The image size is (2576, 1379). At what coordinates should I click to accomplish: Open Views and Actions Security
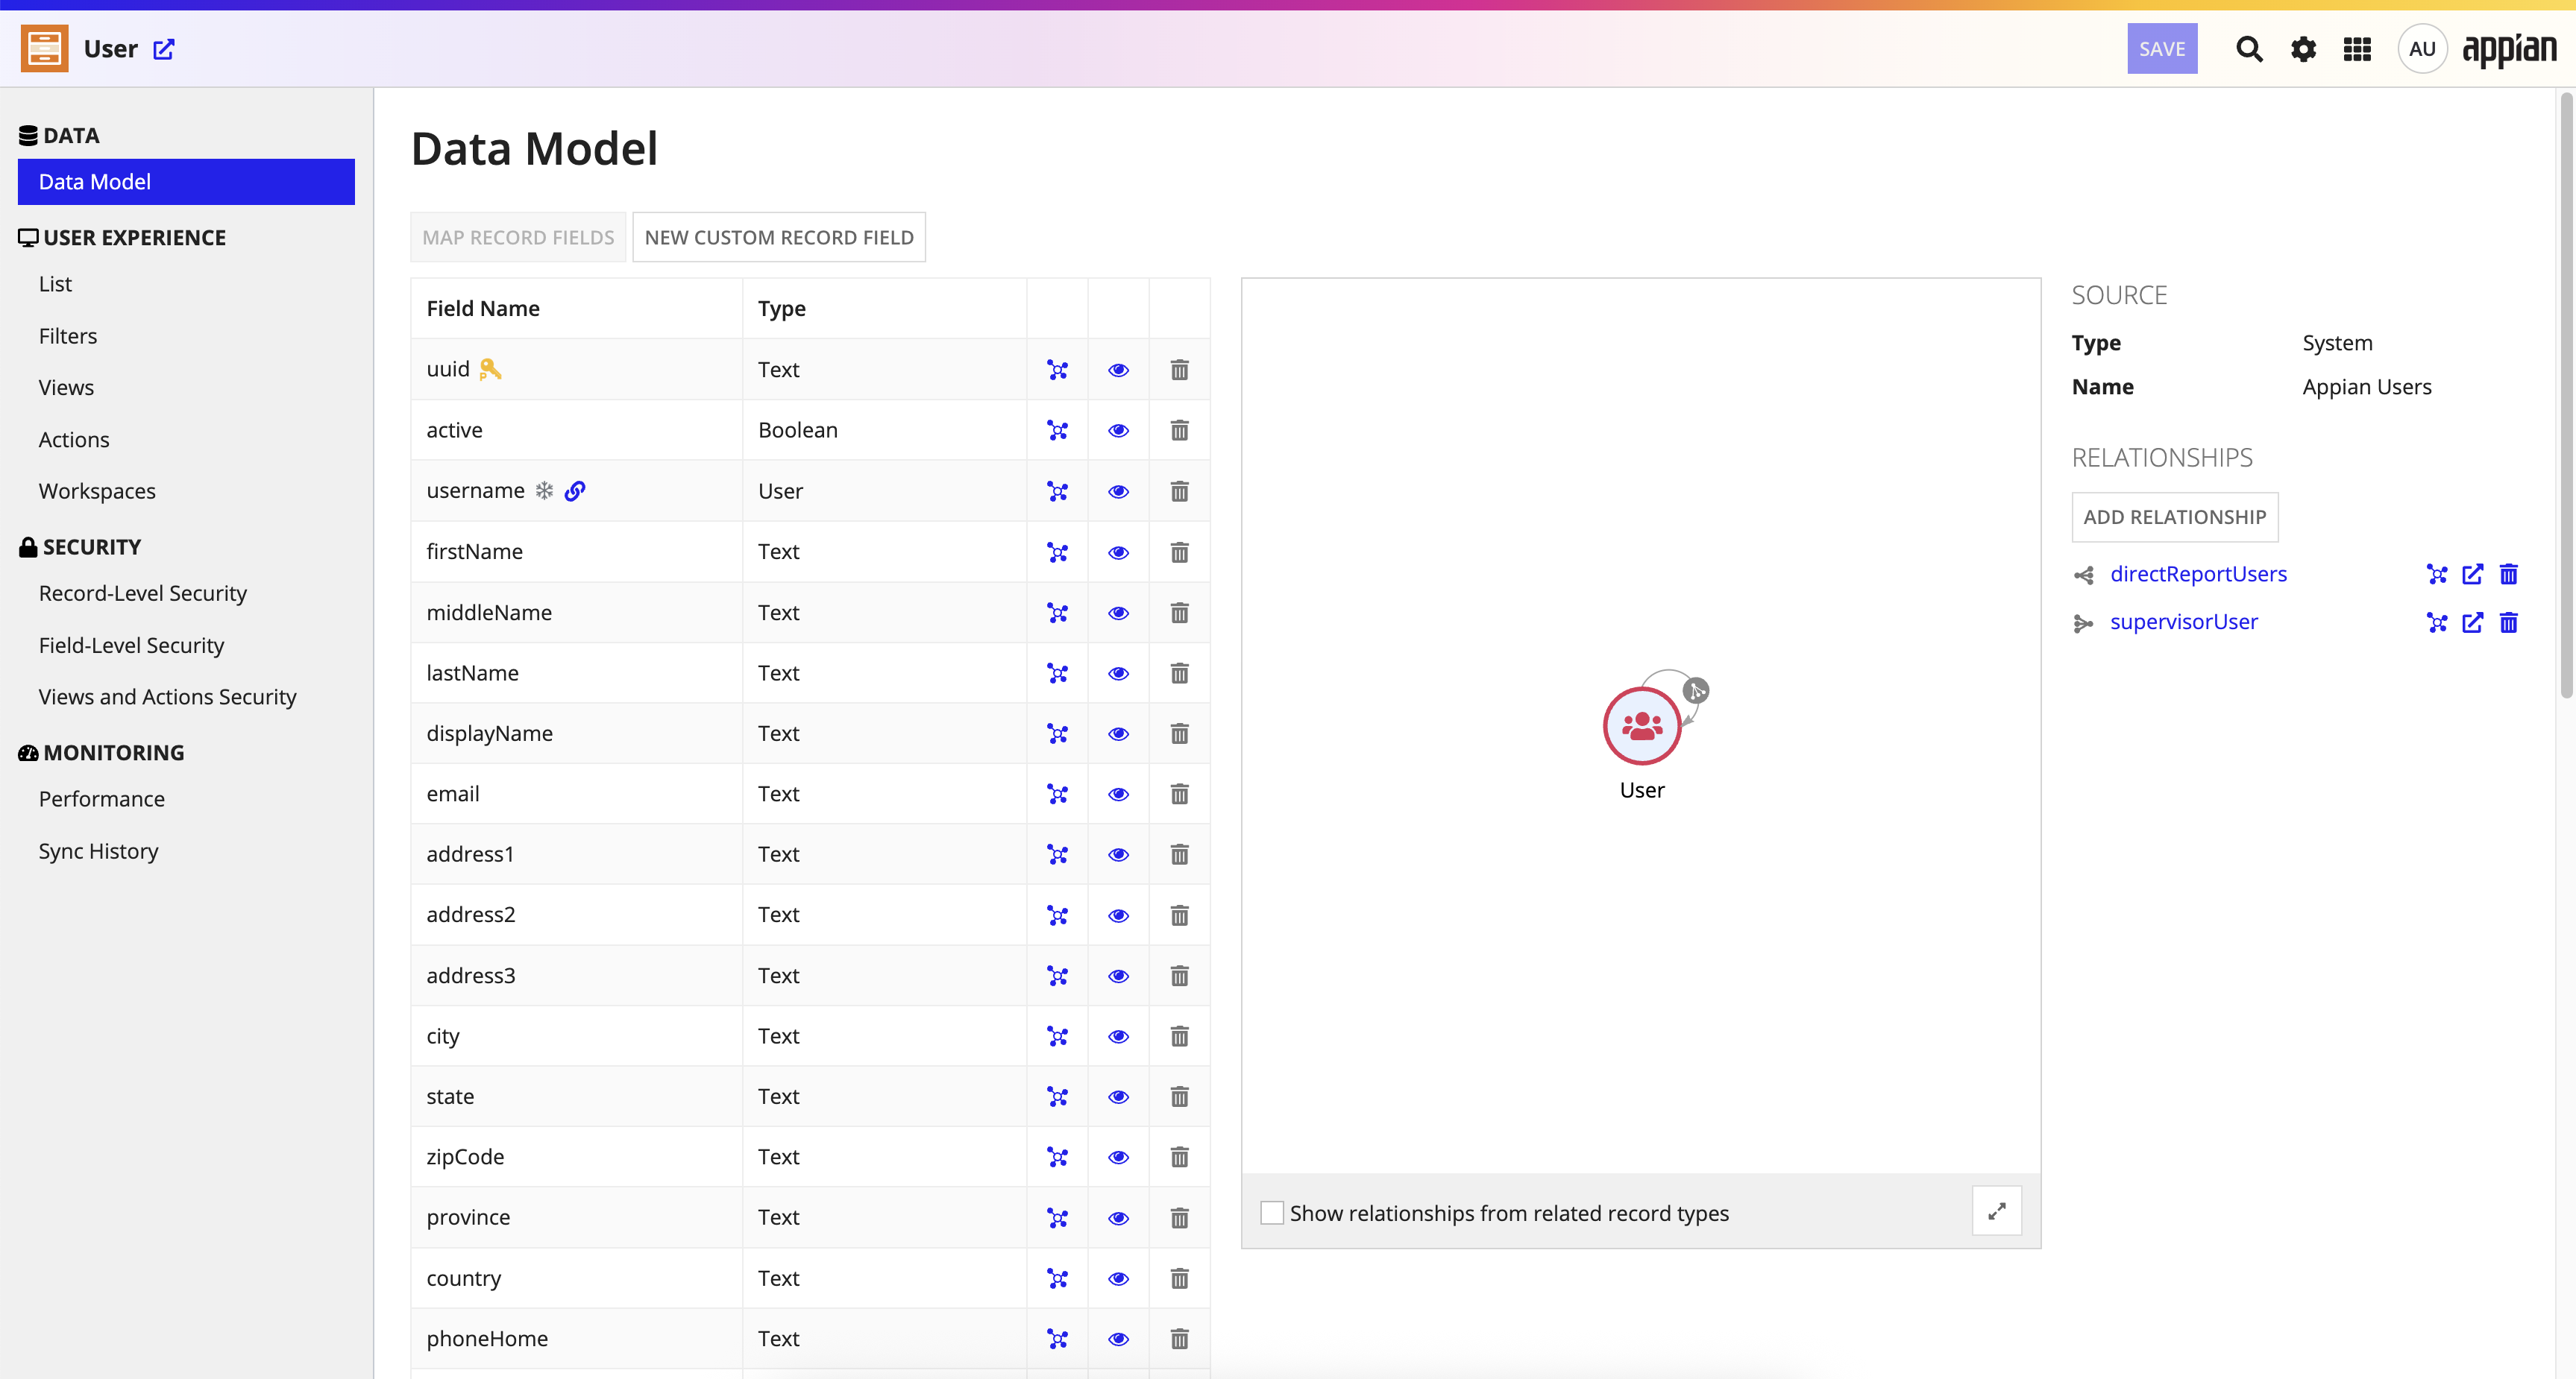coord(167,696)
